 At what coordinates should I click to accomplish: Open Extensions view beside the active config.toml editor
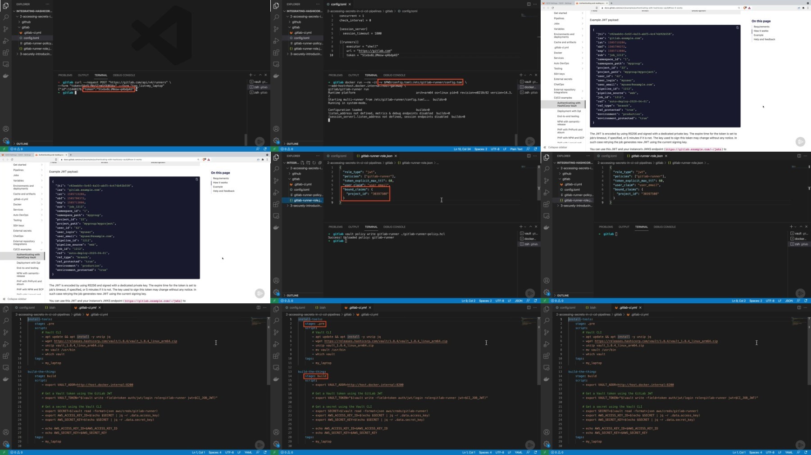tap(276, 53)
